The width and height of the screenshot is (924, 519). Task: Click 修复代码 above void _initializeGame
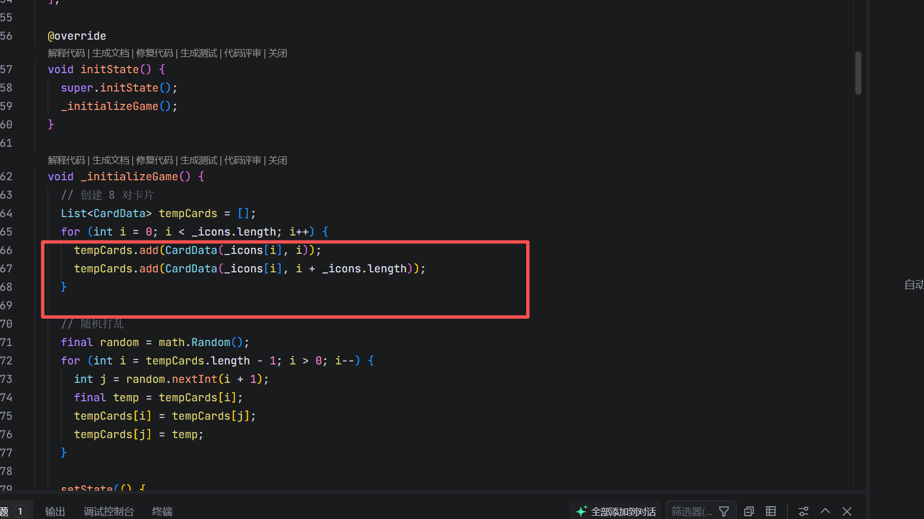(x=155, y=160)
